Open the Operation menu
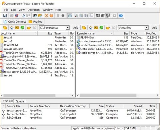The height and width of the screenshot is (130, 160). coord(34,10)
